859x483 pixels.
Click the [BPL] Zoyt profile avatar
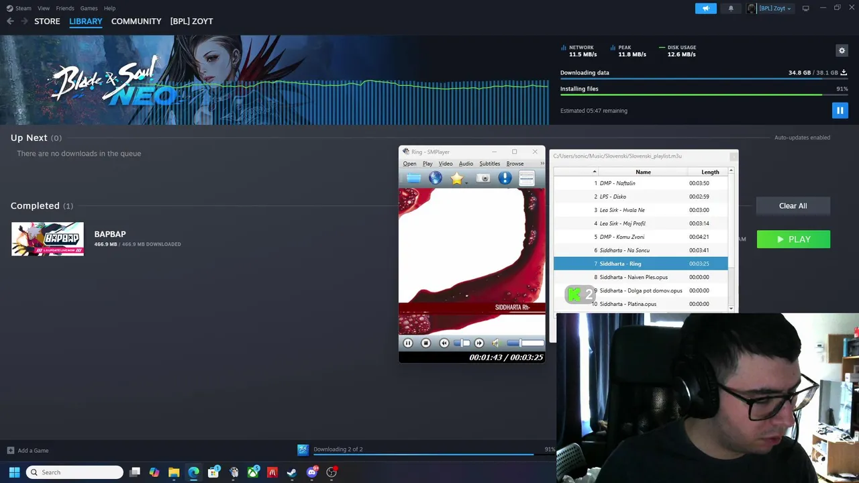[x=751, y=8]
